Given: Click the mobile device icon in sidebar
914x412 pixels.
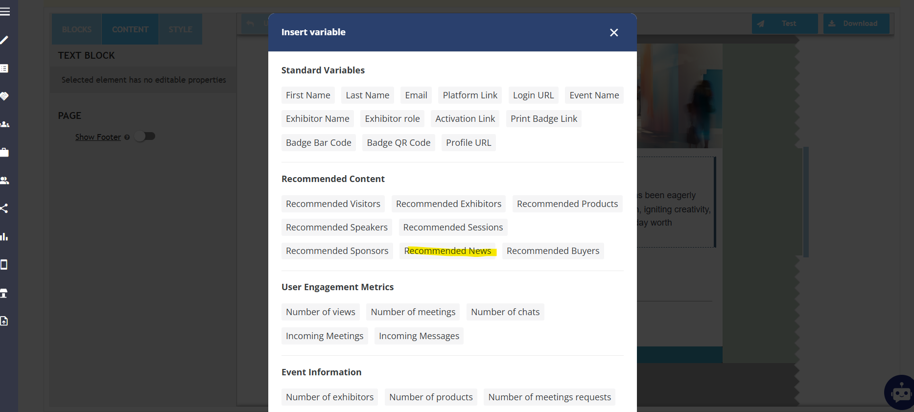Looking at the screenshot, I should tap(4, 265).
